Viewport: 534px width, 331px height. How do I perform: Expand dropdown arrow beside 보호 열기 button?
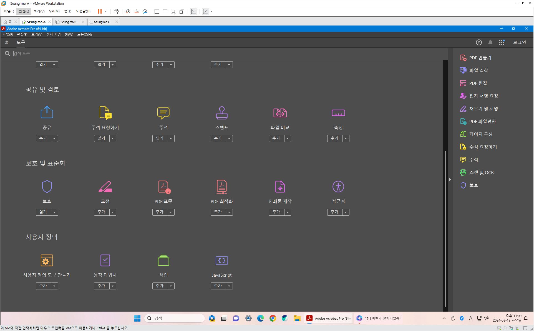point(54,212)
